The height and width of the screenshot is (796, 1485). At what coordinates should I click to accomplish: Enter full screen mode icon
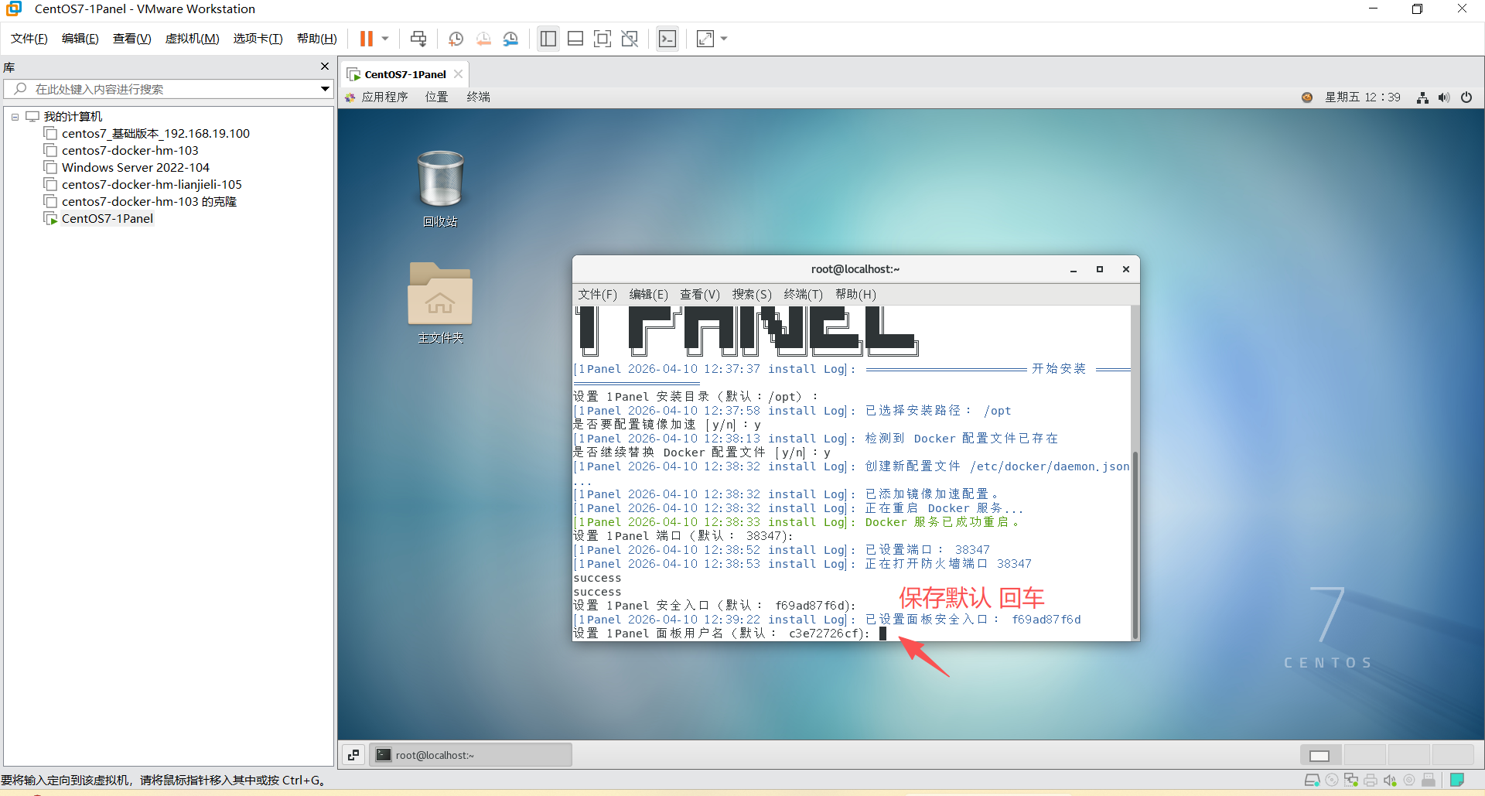point(603,39)
